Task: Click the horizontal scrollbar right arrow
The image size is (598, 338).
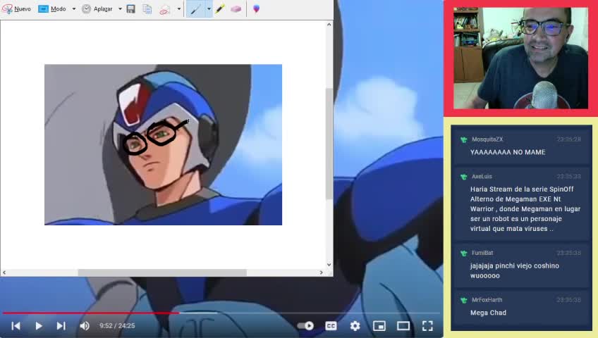Action: [321, 273]
